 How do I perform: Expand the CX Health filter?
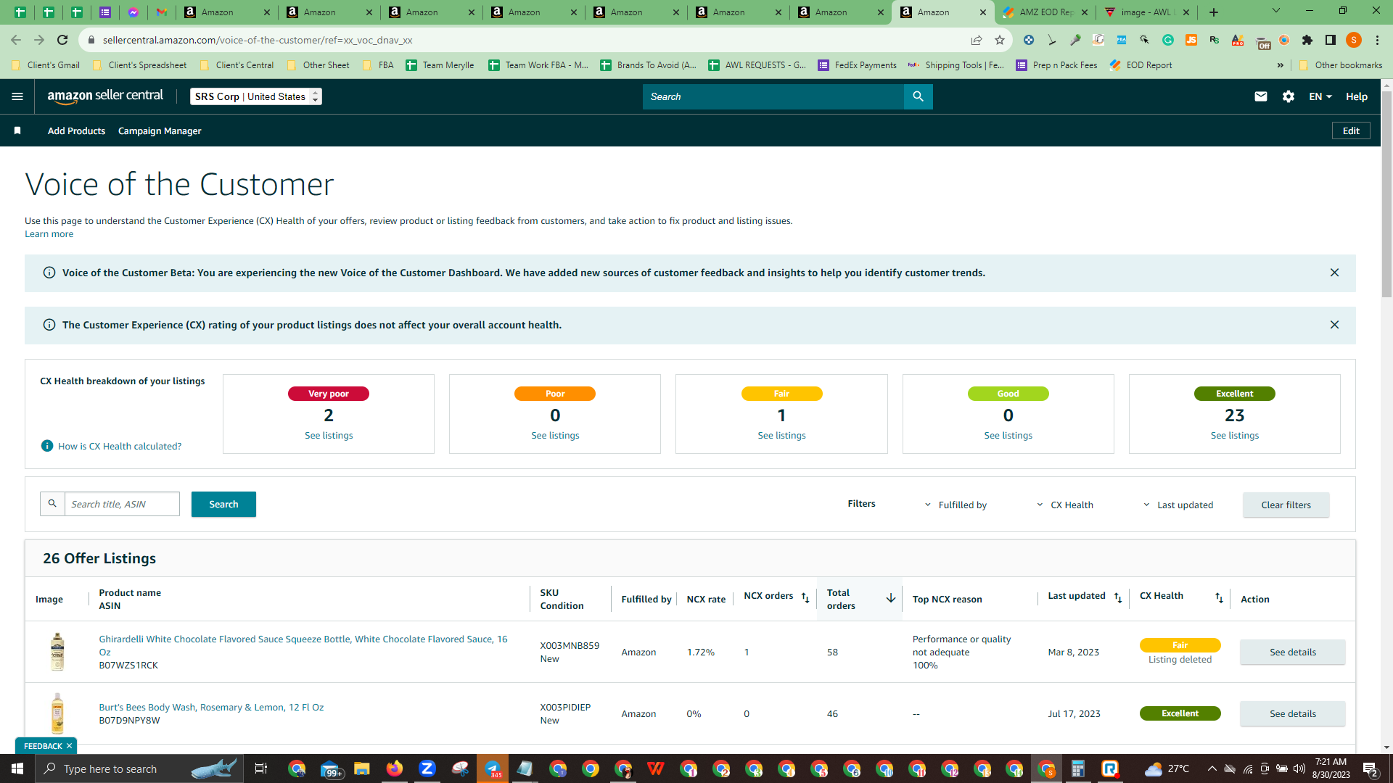pyautogui.click(x=1064, y=505)
